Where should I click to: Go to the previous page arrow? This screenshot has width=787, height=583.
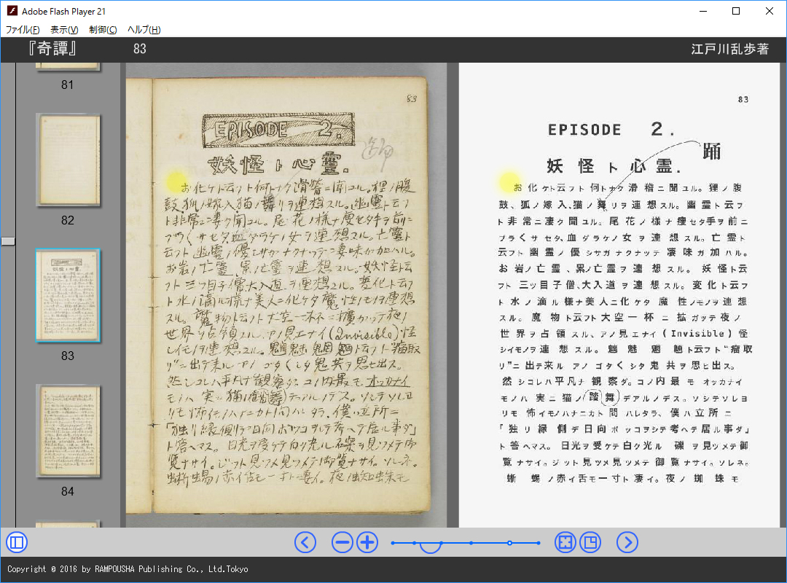tap(305, 542)
